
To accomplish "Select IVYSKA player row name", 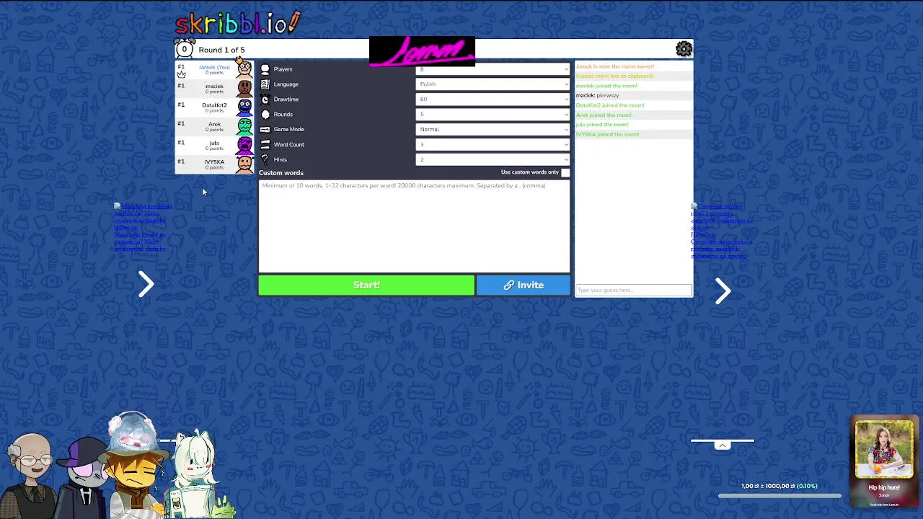I will 214,161.
